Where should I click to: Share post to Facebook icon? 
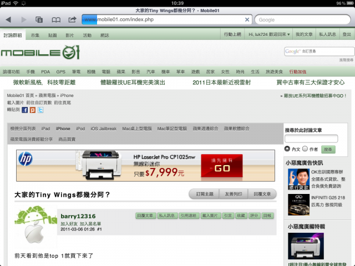point(24,110)
